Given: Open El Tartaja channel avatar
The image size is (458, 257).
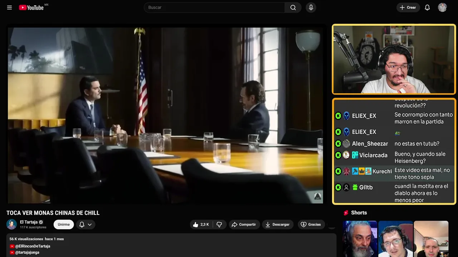Looking at the screenshot, I should (x=11, y=224).
